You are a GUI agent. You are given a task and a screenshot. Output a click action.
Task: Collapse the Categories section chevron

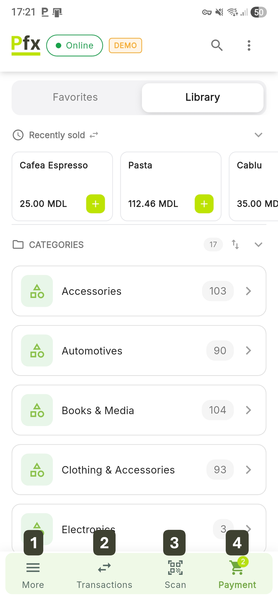[258, 245]
